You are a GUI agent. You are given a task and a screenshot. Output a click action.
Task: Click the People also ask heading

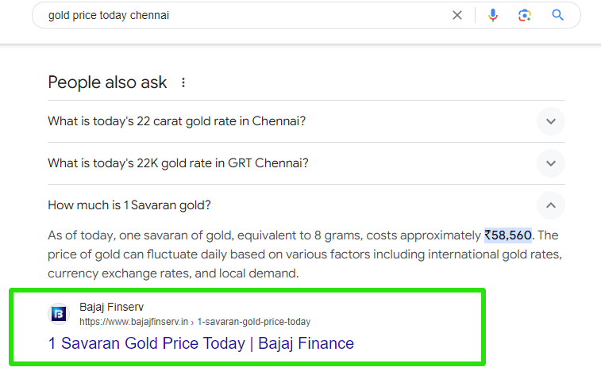coord(107,82)
